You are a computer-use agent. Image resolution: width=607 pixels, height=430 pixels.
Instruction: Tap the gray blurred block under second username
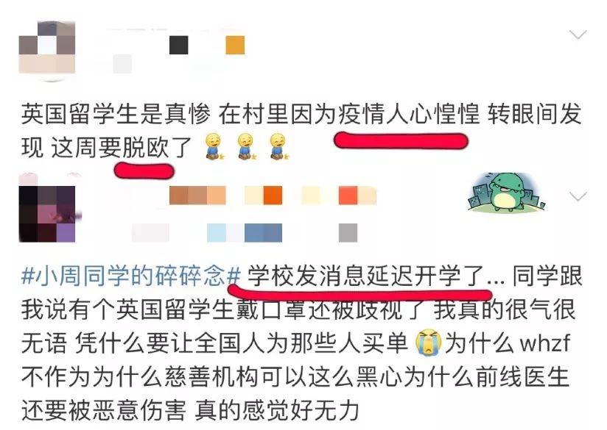click(348, 232)
